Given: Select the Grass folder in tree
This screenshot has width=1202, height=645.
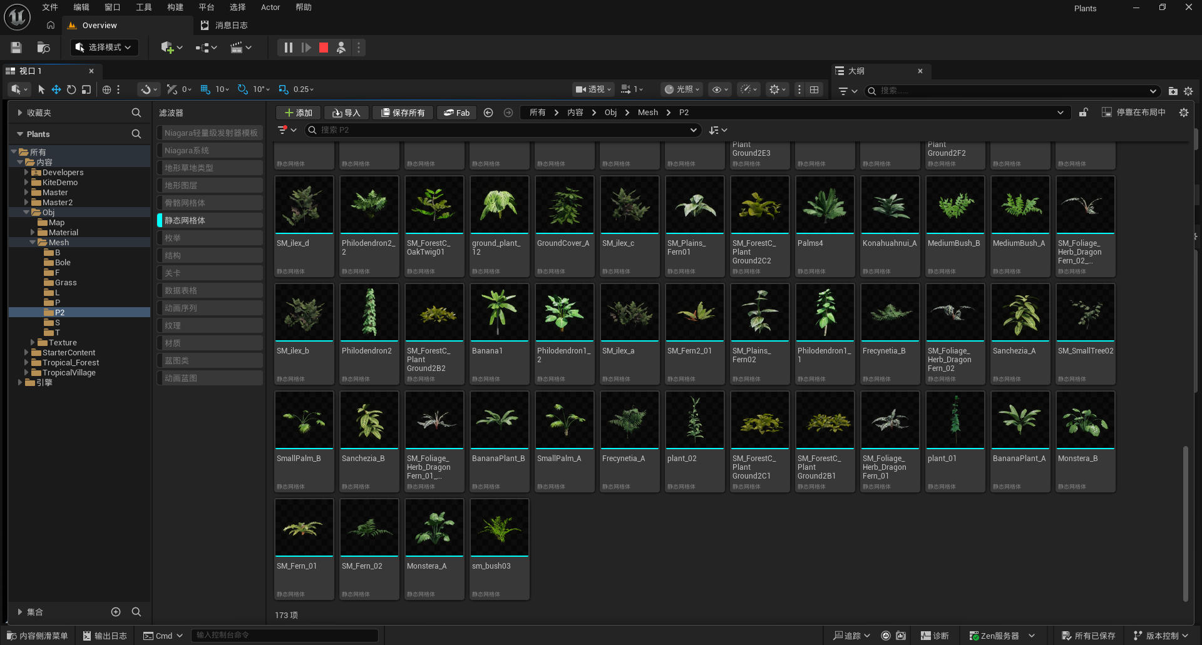Looking at the screenshot, I should [66, 282].
